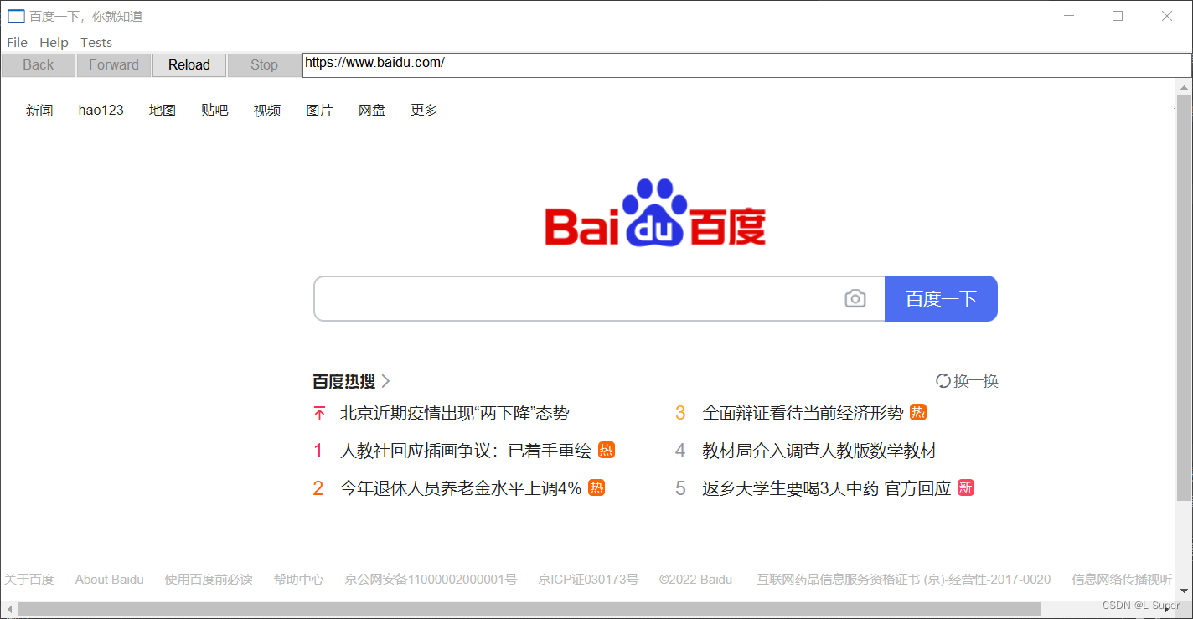Open the 地图 link
1193x619 pixels.
tap(163, 110)
